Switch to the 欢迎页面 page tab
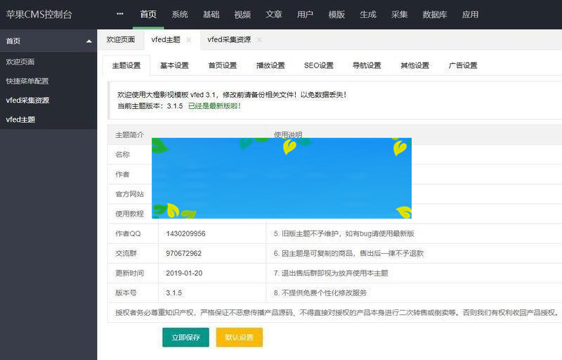The height and width of the screenshot is (360, 562). click(120, 40)
